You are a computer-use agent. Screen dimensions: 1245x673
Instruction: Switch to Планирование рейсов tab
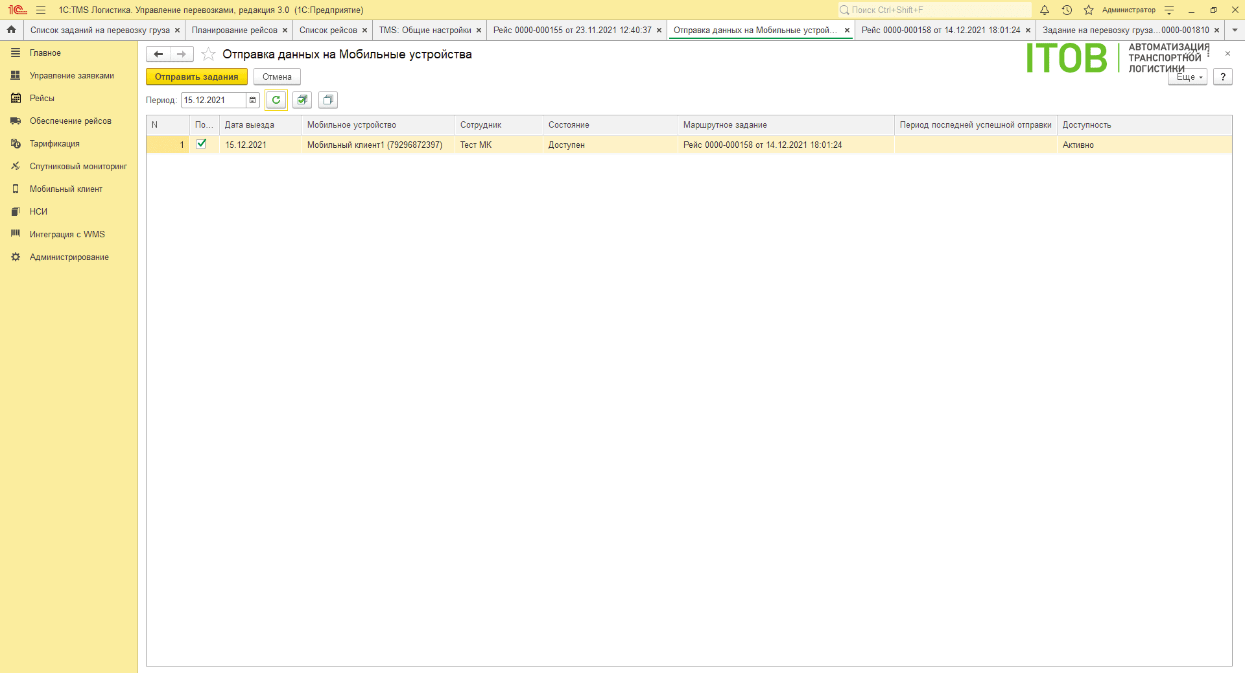tap(234, 30)
